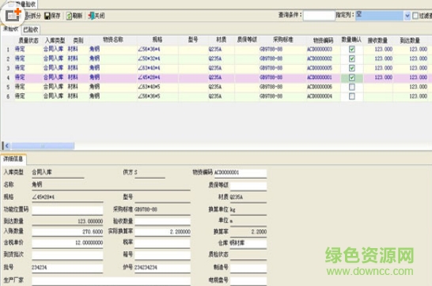Screen dimensions: 432x286
Task: Click the 到达数量 column header
Action: coord(410,40)
